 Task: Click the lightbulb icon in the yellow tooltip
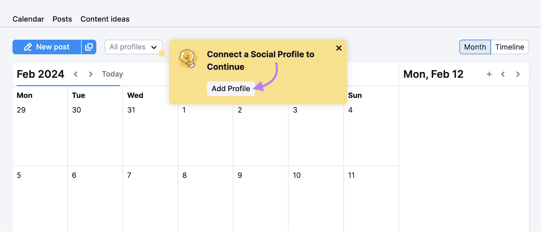188,58
